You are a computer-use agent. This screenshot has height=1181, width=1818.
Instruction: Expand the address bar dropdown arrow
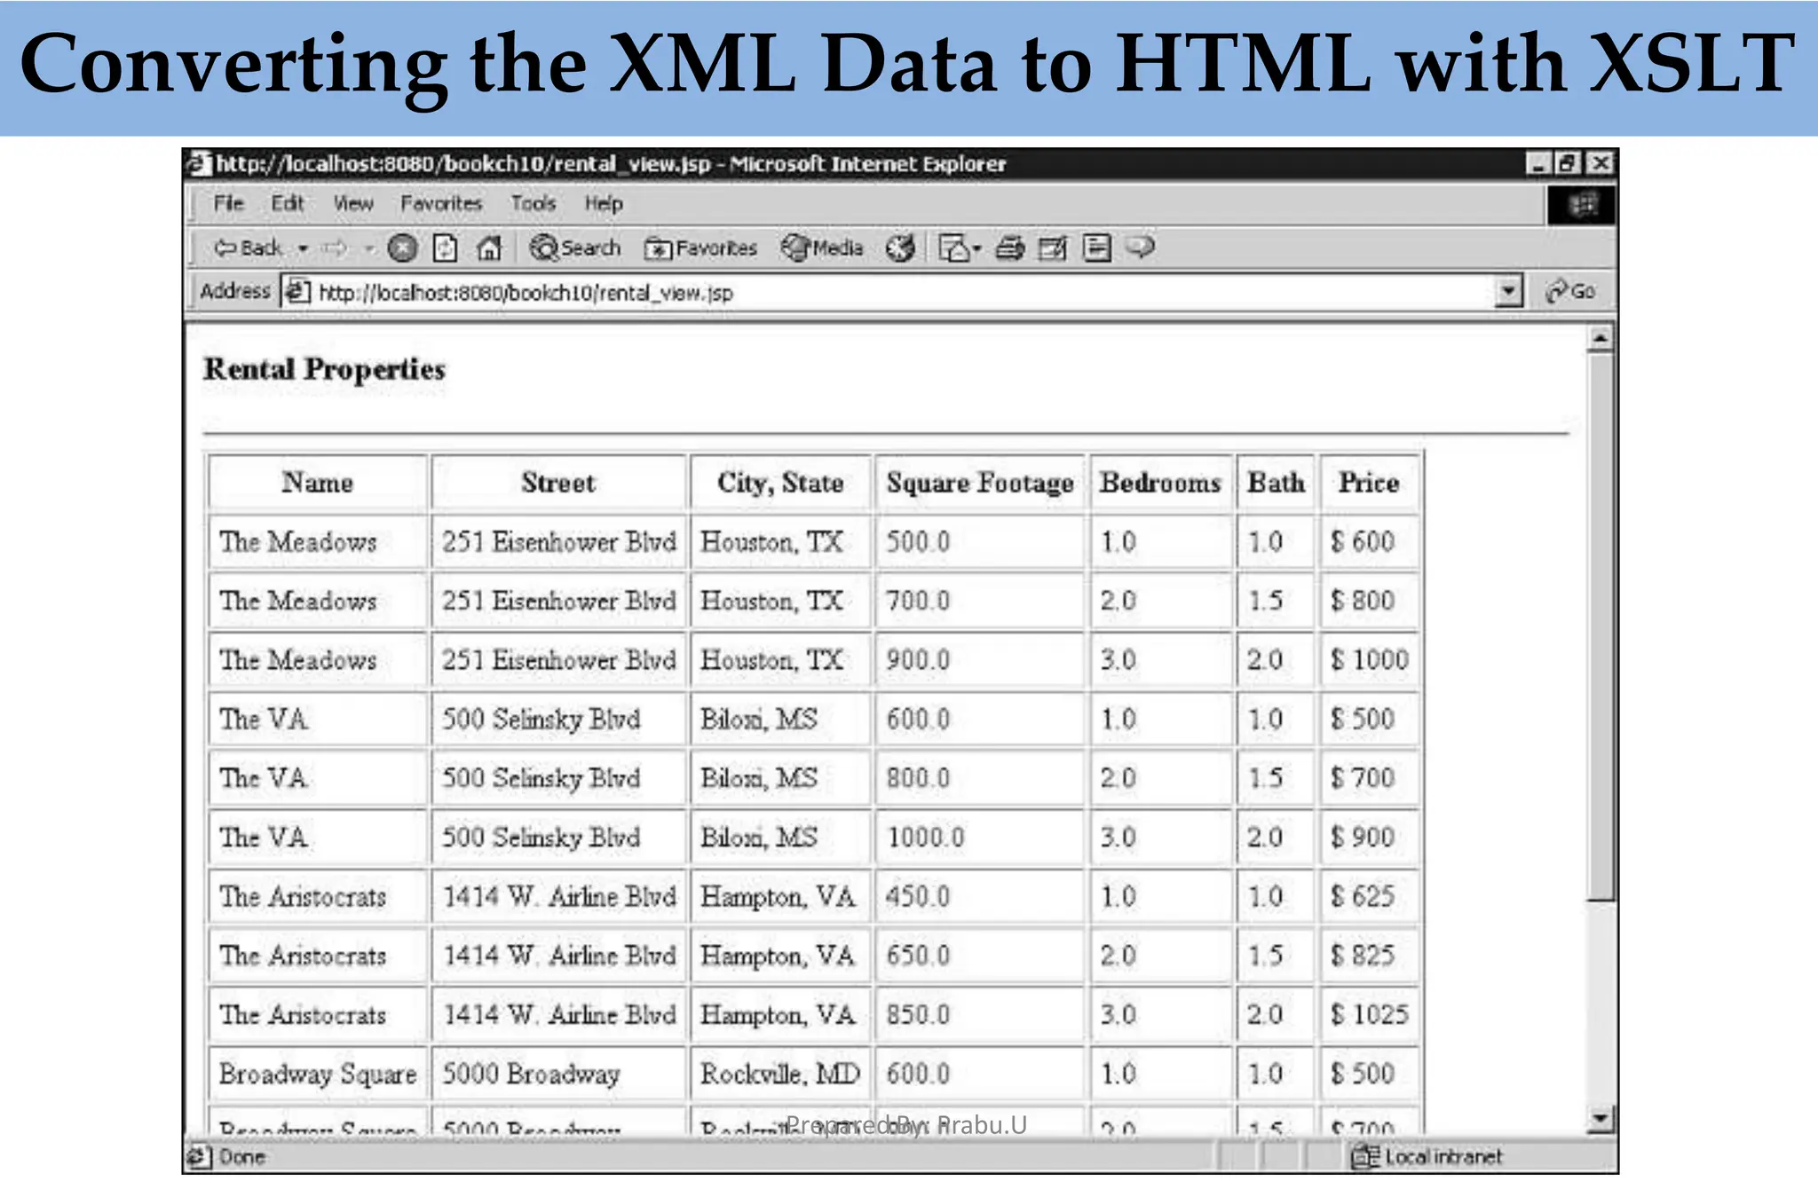[x=1508, y=291]
